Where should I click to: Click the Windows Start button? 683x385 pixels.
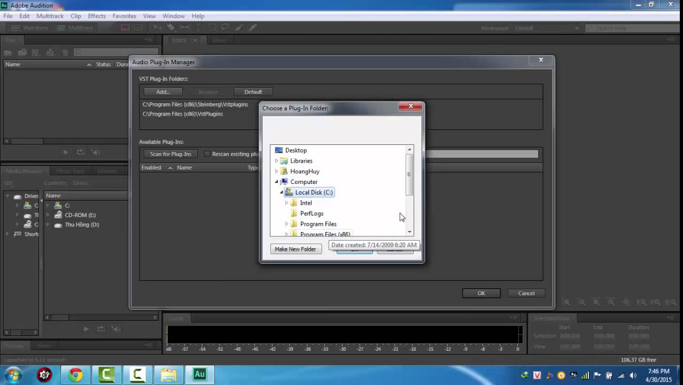[13, 375]
